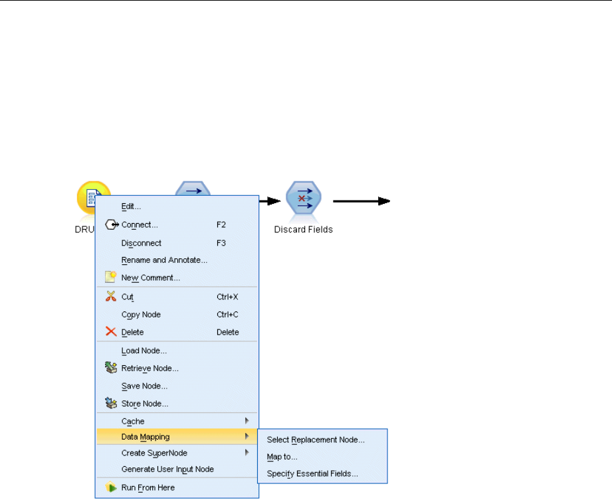Click the Run From Here play icon

click(111, 487)
